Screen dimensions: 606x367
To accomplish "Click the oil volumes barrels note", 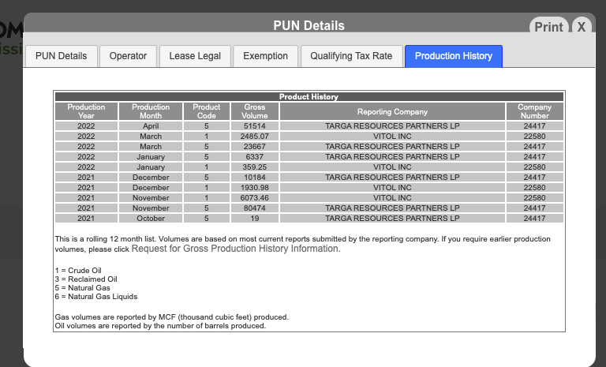I will tap(160, 326).
